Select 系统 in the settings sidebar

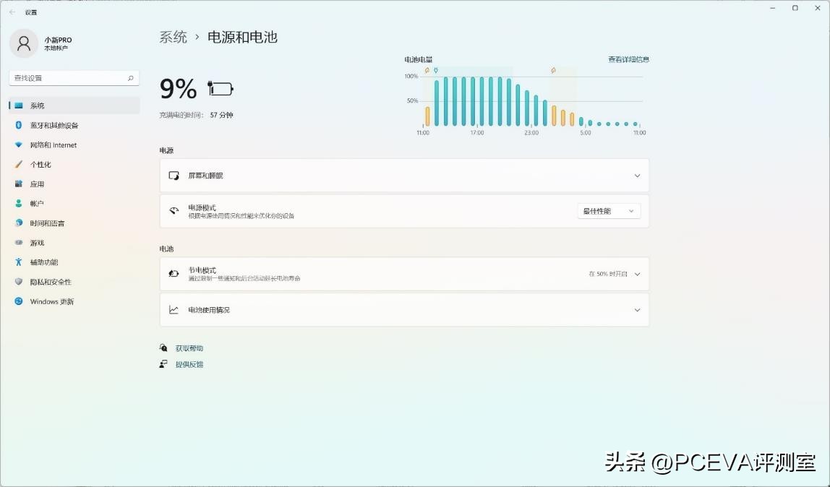tap(36, 105)
